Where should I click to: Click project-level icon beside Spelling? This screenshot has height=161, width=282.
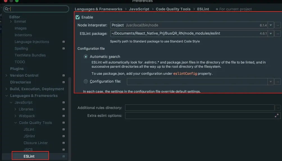[x=63, y=49]
